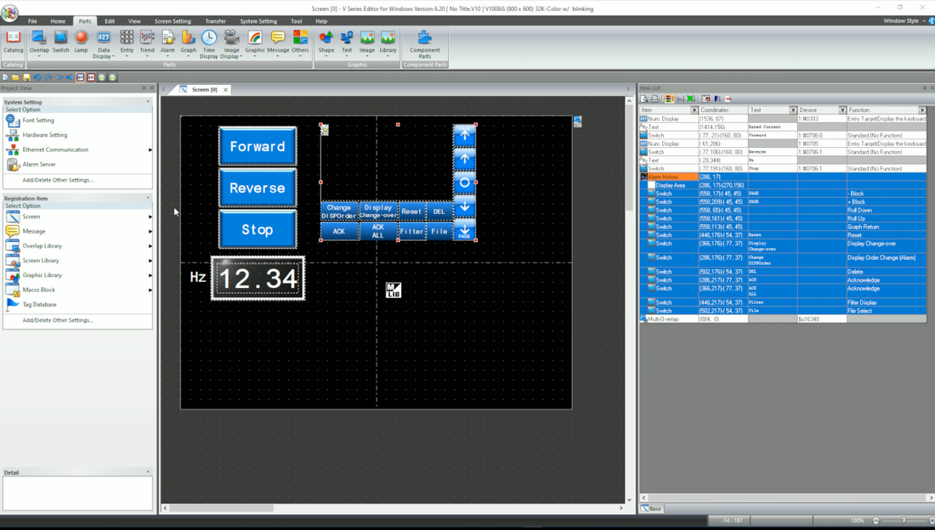Viewport: 935px width, 530px height.
Task: Switch to the Screen Setting ribbon tab
Action: point(173,20)
